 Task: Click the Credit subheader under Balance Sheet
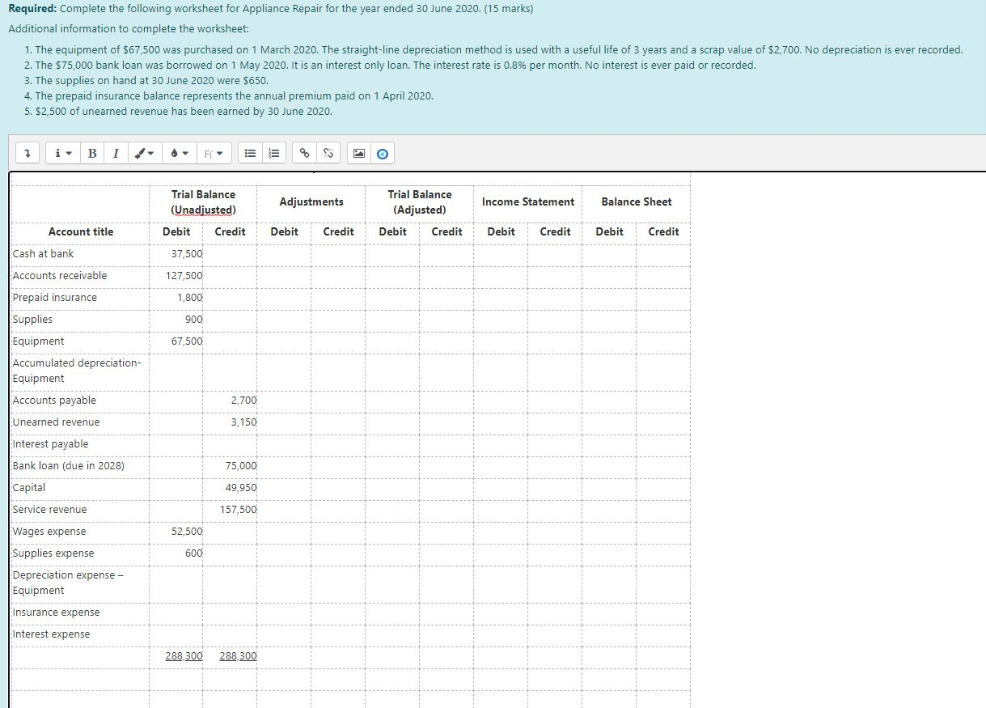click(x=663, y=232)
